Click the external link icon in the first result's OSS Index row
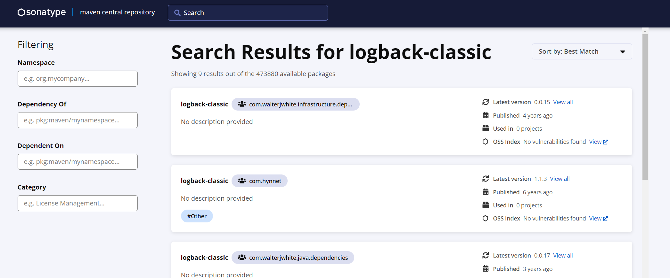 605,142
